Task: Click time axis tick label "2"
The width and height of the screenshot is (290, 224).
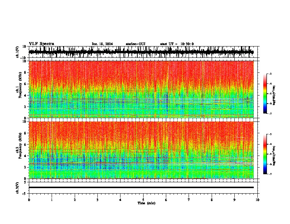Action: coord(75,200)
